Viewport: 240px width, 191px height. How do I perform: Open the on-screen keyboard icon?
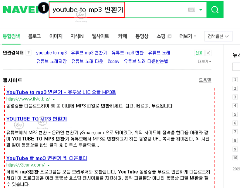coord(192,10)
